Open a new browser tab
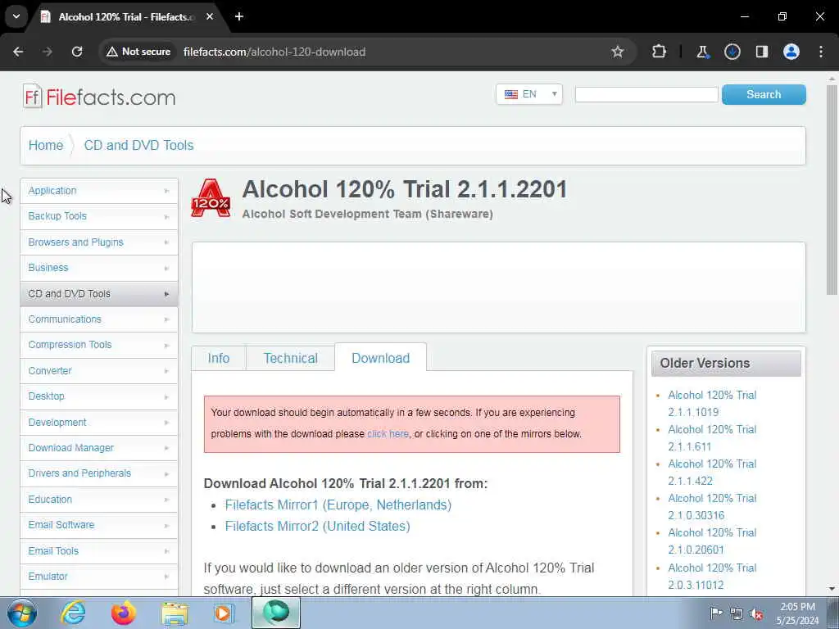Image resolution: width=839 pixels, height=629 pixels. click(239, 16)
